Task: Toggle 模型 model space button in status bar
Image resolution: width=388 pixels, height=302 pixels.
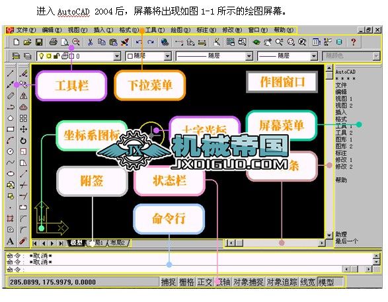Action: (x=330, y=282)
